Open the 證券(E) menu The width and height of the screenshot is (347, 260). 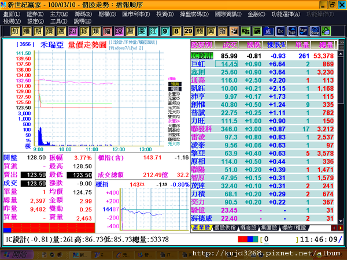(35, 14)
